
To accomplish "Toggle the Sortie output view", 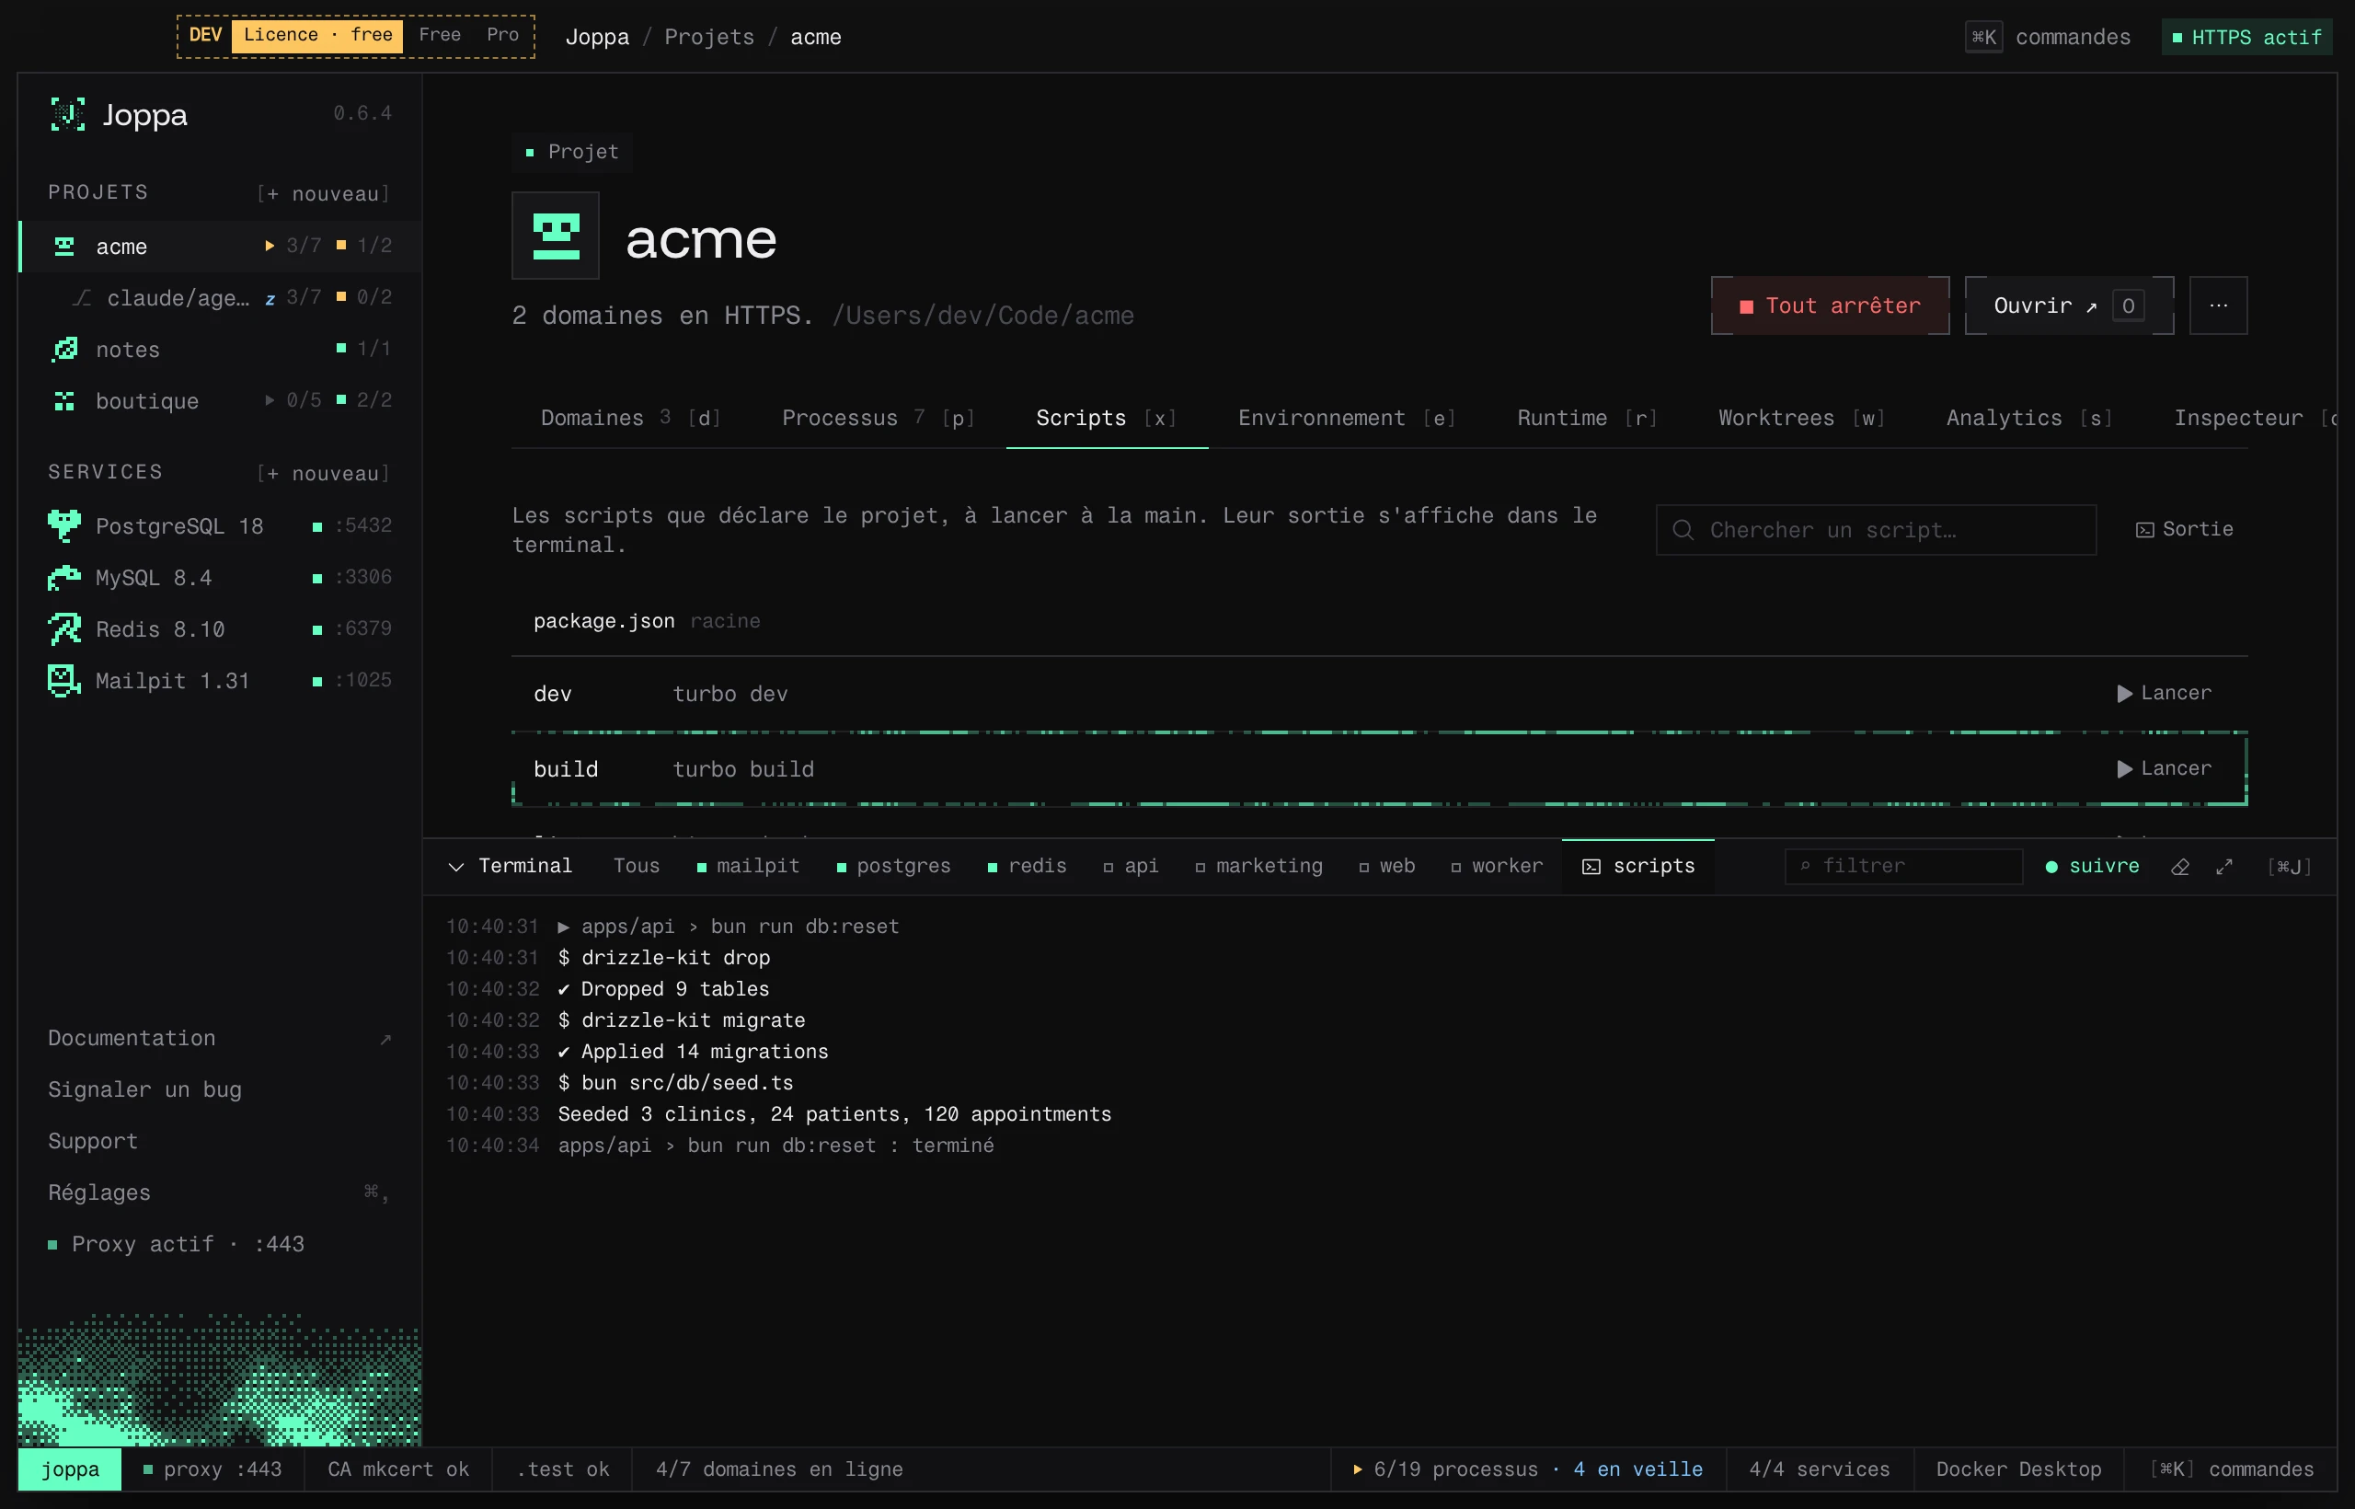I will (x=2185, y=530).
